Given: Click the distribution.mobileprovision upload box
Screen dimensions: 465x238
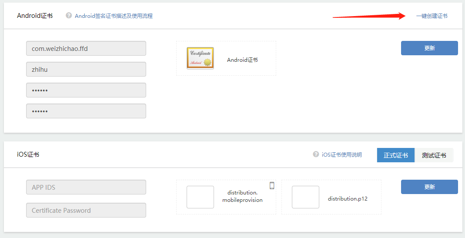Looking at the screenshot, I should [200, 197].
